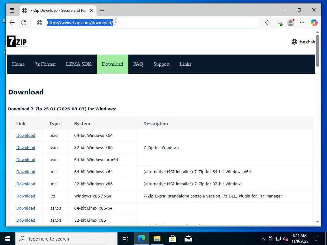The width and height of the screenshot is (327, 245).
Task: Launch Copilot from the toolbar
Action: click(314, 23)
